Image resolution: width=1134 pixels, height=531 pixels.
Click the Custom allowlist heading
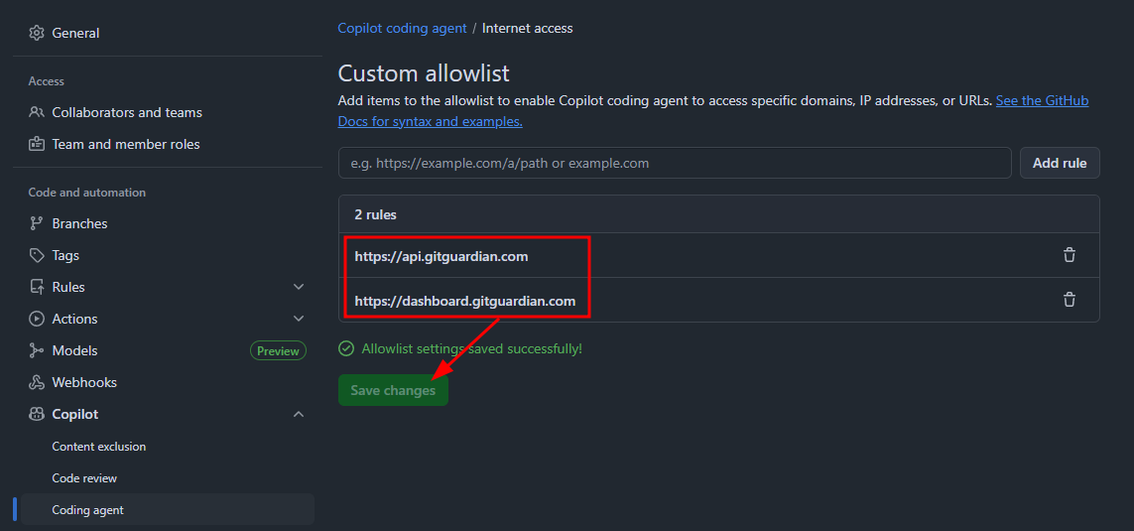(x=424, y=73)
